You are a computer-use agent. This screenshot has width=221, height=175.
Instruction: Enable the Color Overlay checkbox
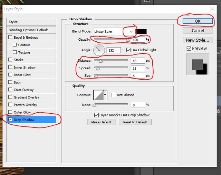pyautogui.click(x=10, y=90)
